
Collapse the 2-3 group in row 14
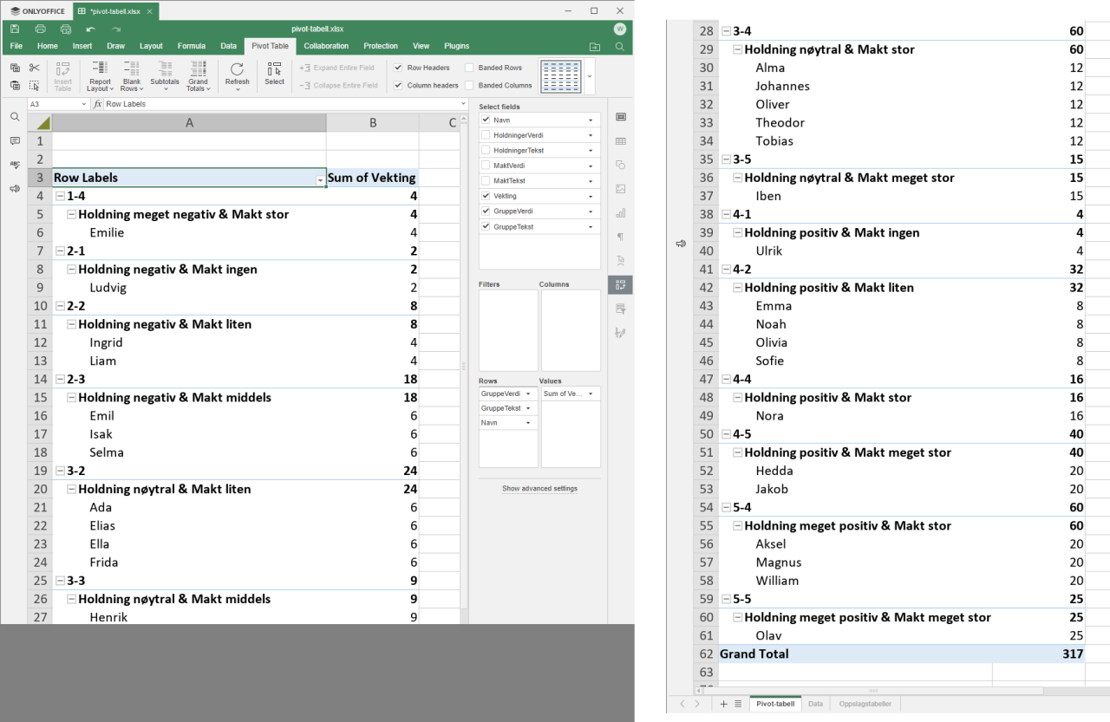click(60, 379)
